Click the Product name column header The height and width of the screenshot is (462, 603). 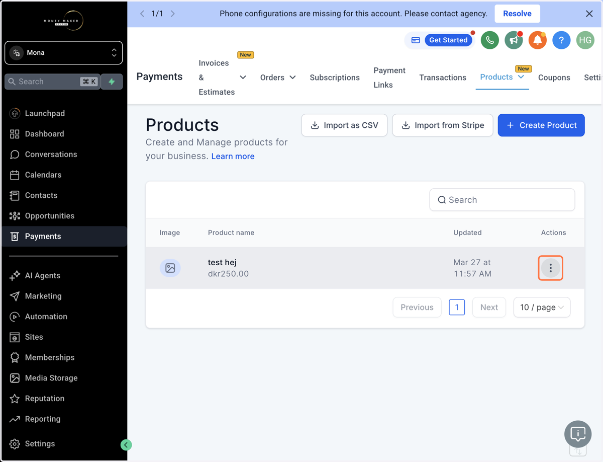click(231, 233)
